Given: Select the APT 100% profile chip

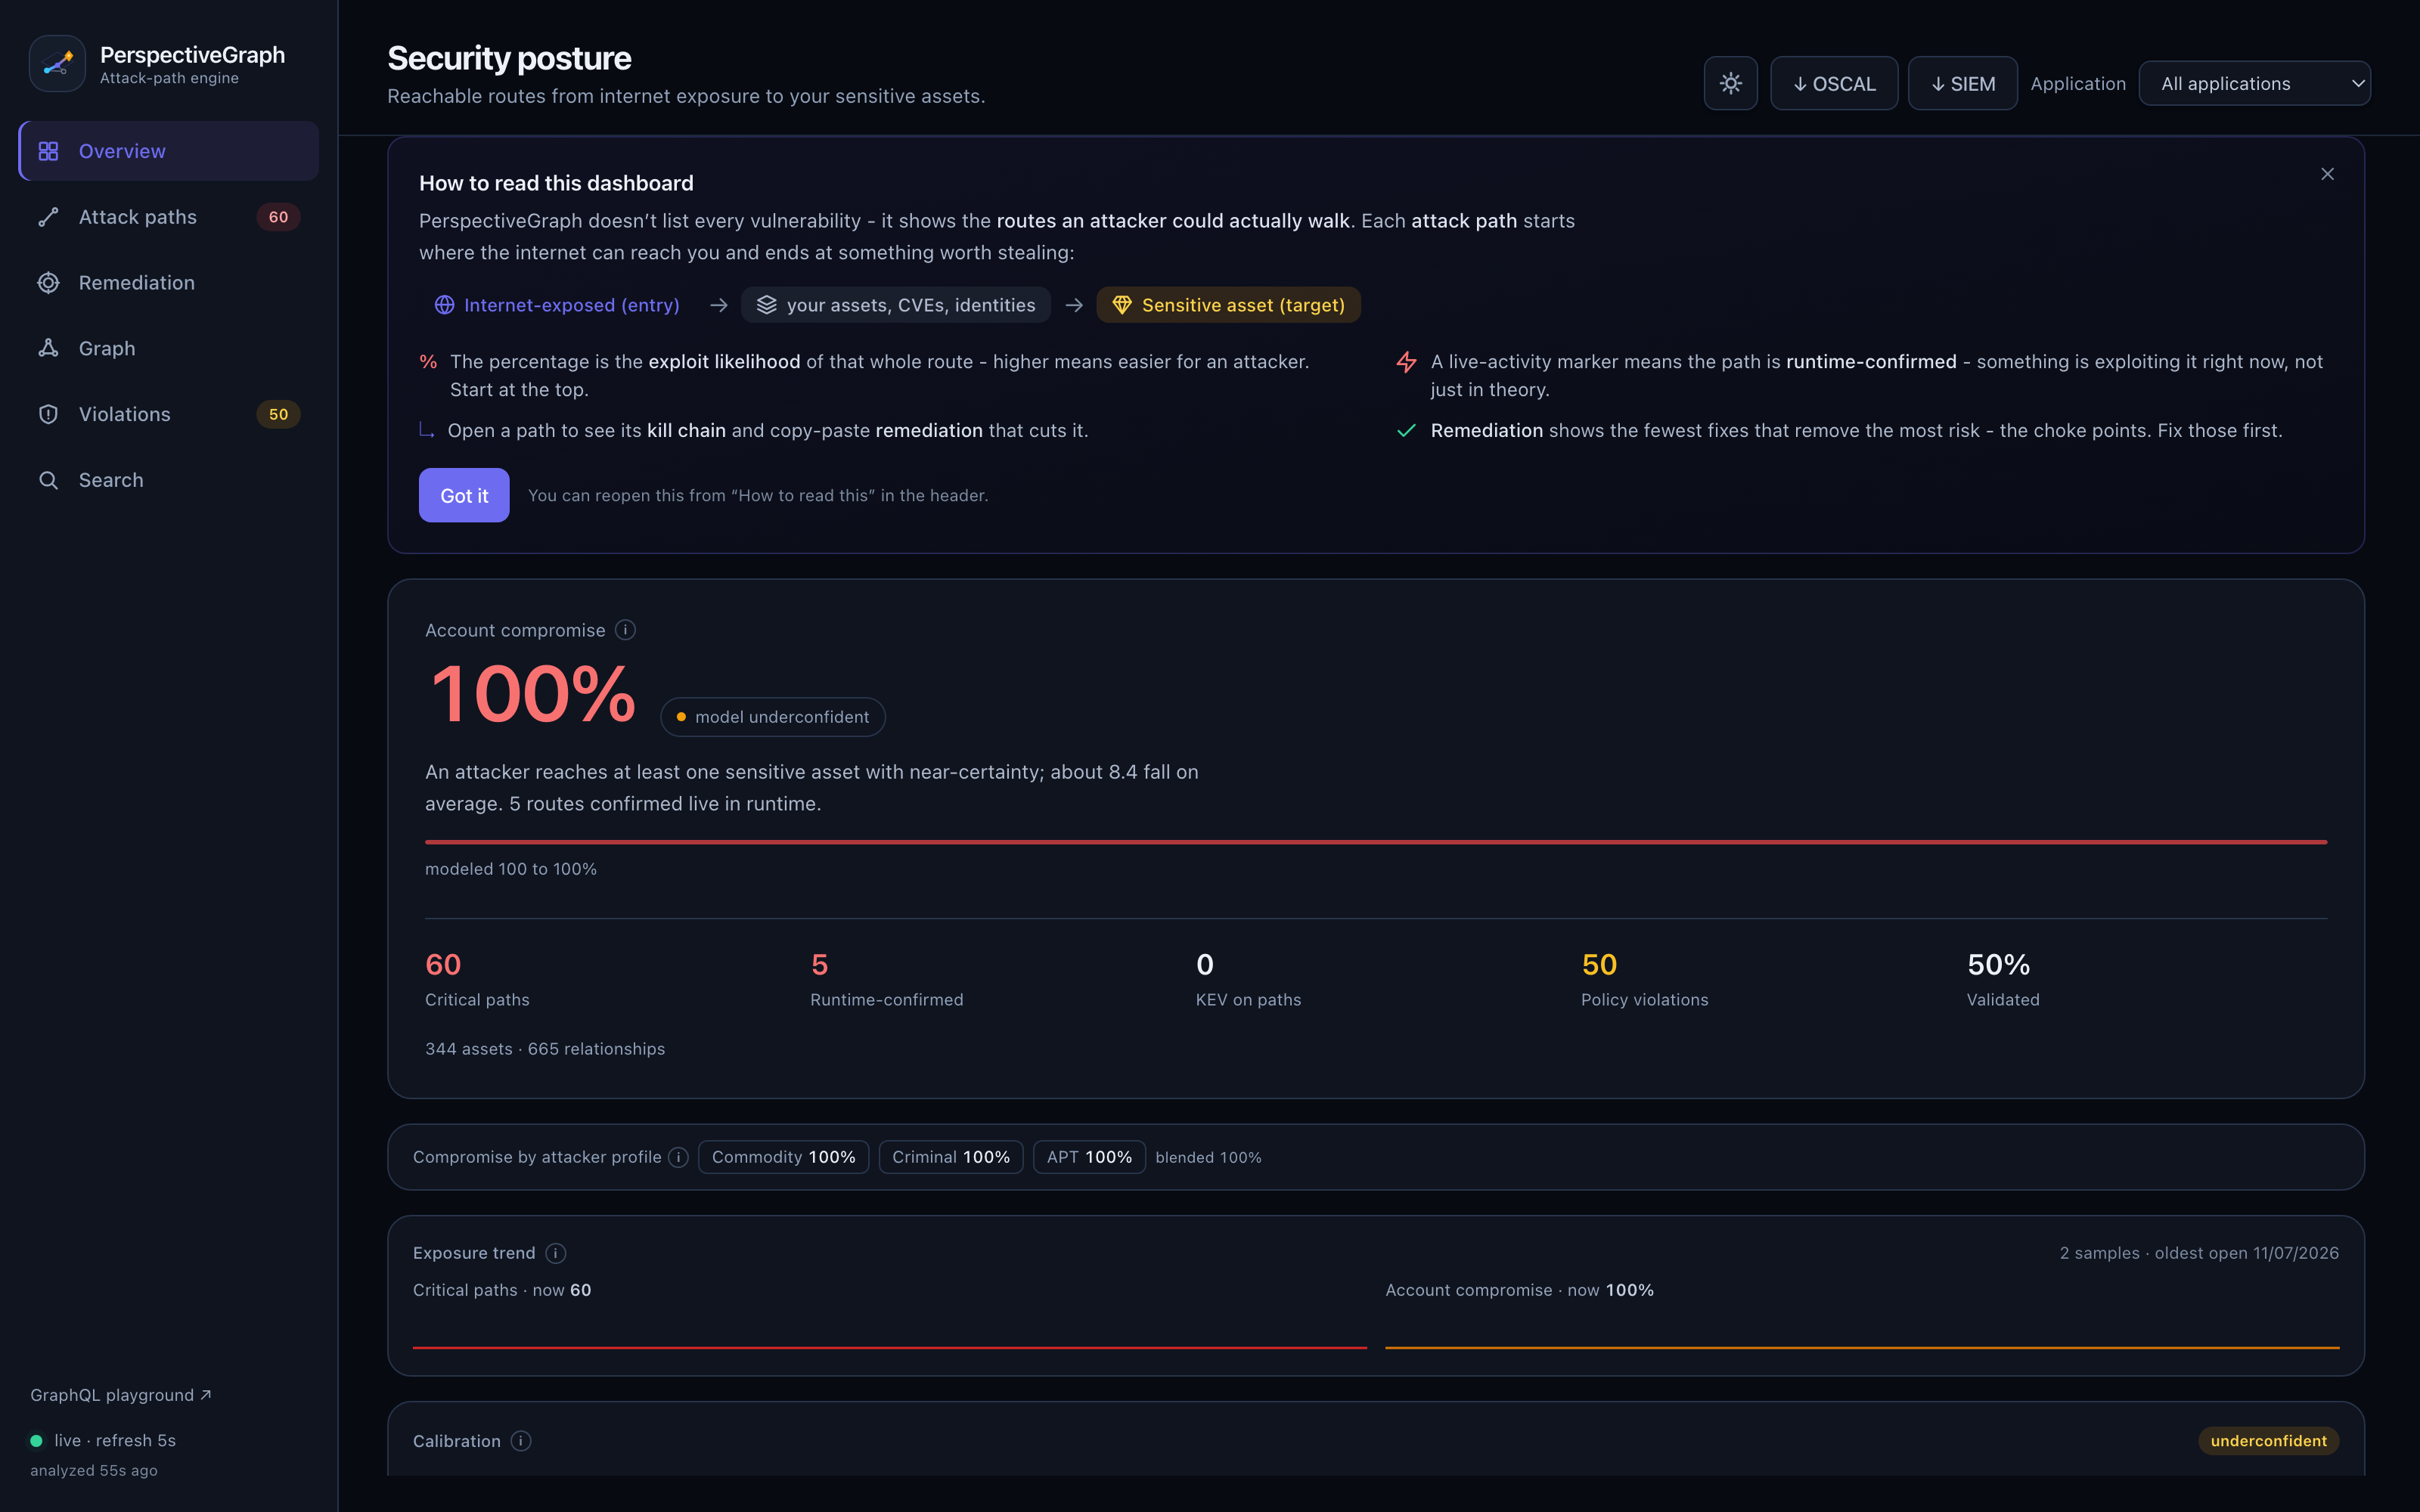Looking at the screenshot, I should [x=1088, y=1157].
